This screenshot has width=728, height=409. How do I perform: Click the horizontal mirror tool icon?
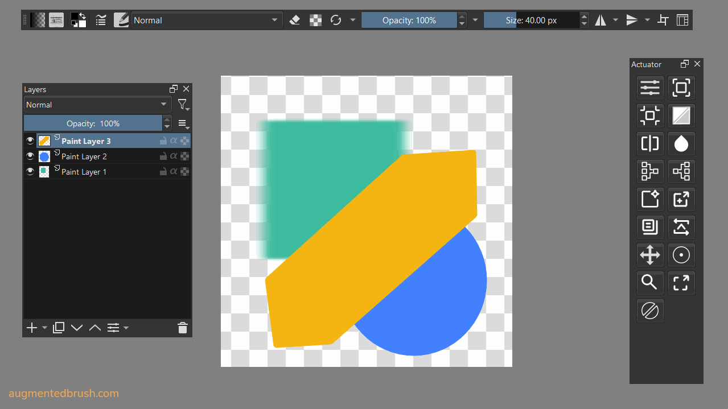click(x=601, y=20)
